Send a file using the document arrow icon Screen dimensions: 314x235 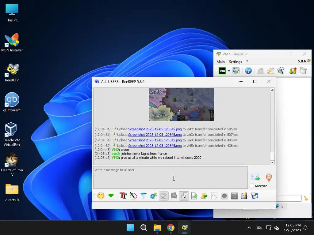pos(194,196)
